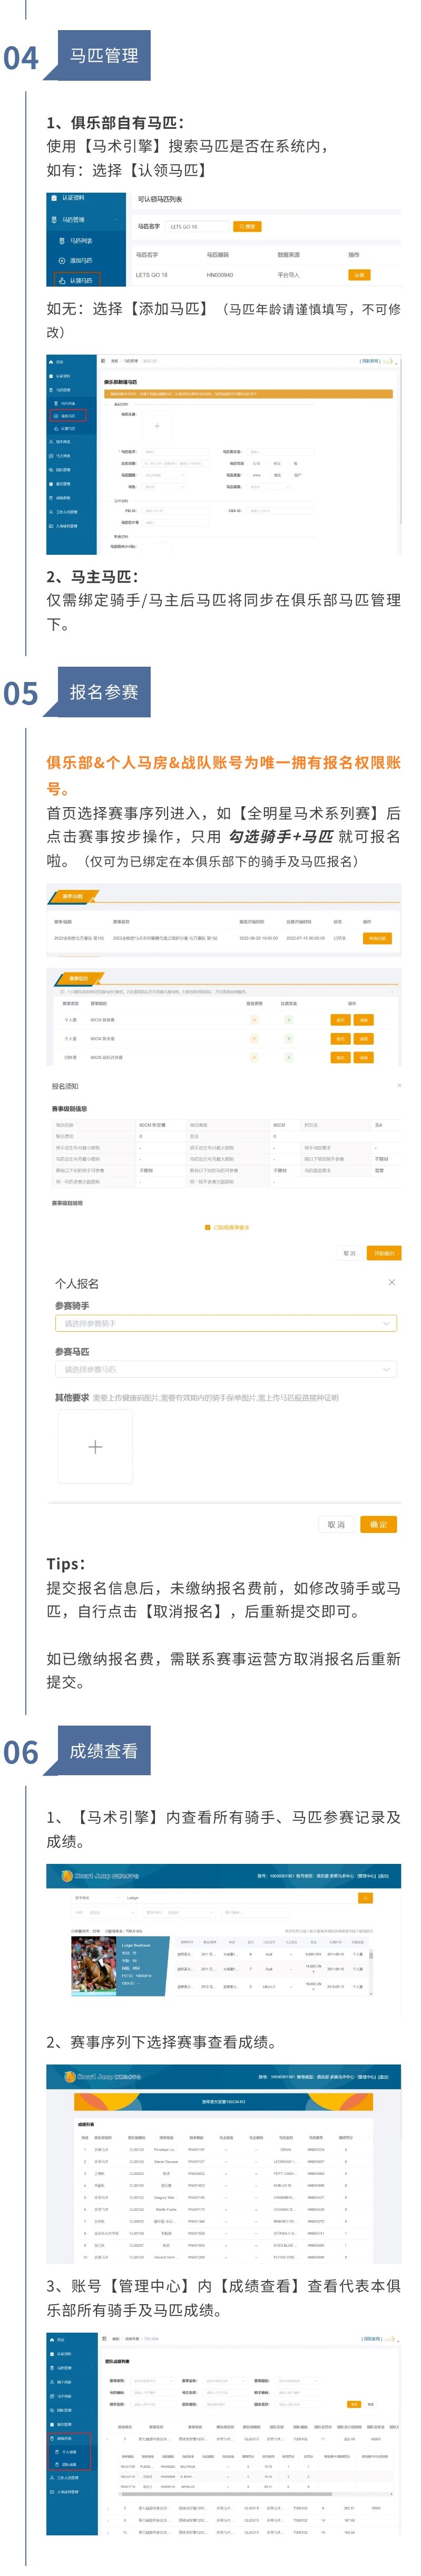Viewport: 421px width, 2576px height.
Task: Click the orange 认领 button for LETS GO 18
Action: pos(359,275)
